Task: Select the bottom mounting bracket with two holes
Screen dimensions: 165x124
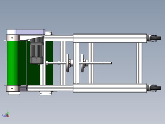Action: (x=46, y=93)
